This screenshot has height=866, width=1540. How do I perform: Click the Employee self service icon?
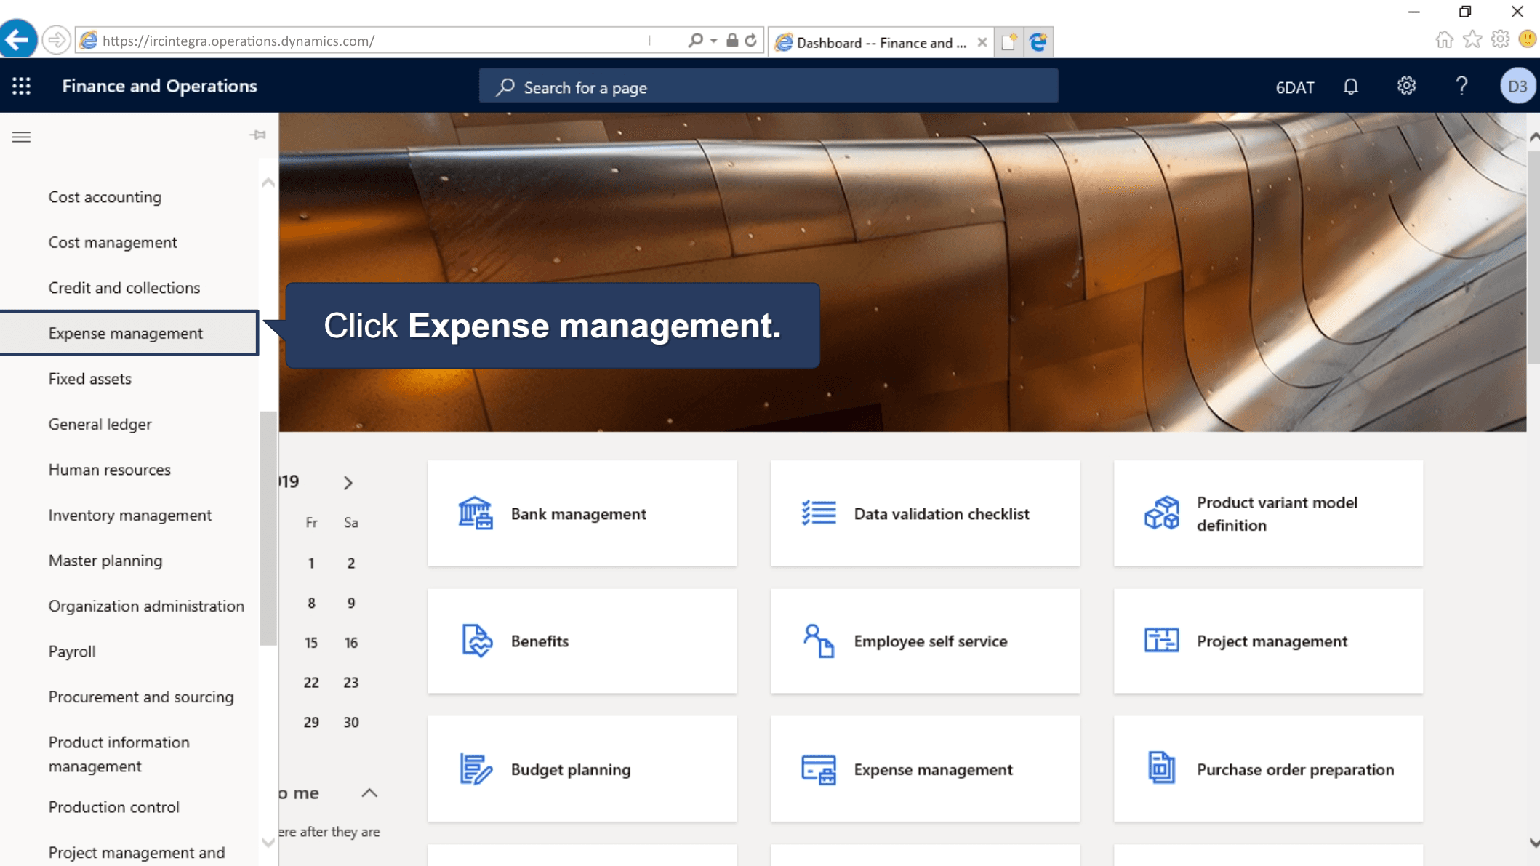[x=819, y=641]
